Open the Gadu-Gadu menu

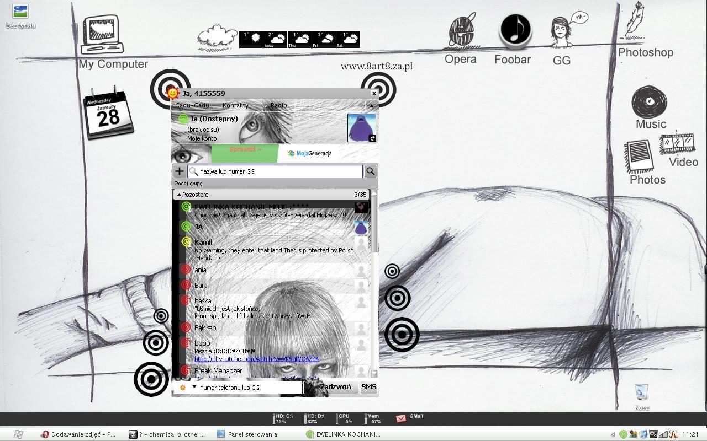tap(192, 105)
